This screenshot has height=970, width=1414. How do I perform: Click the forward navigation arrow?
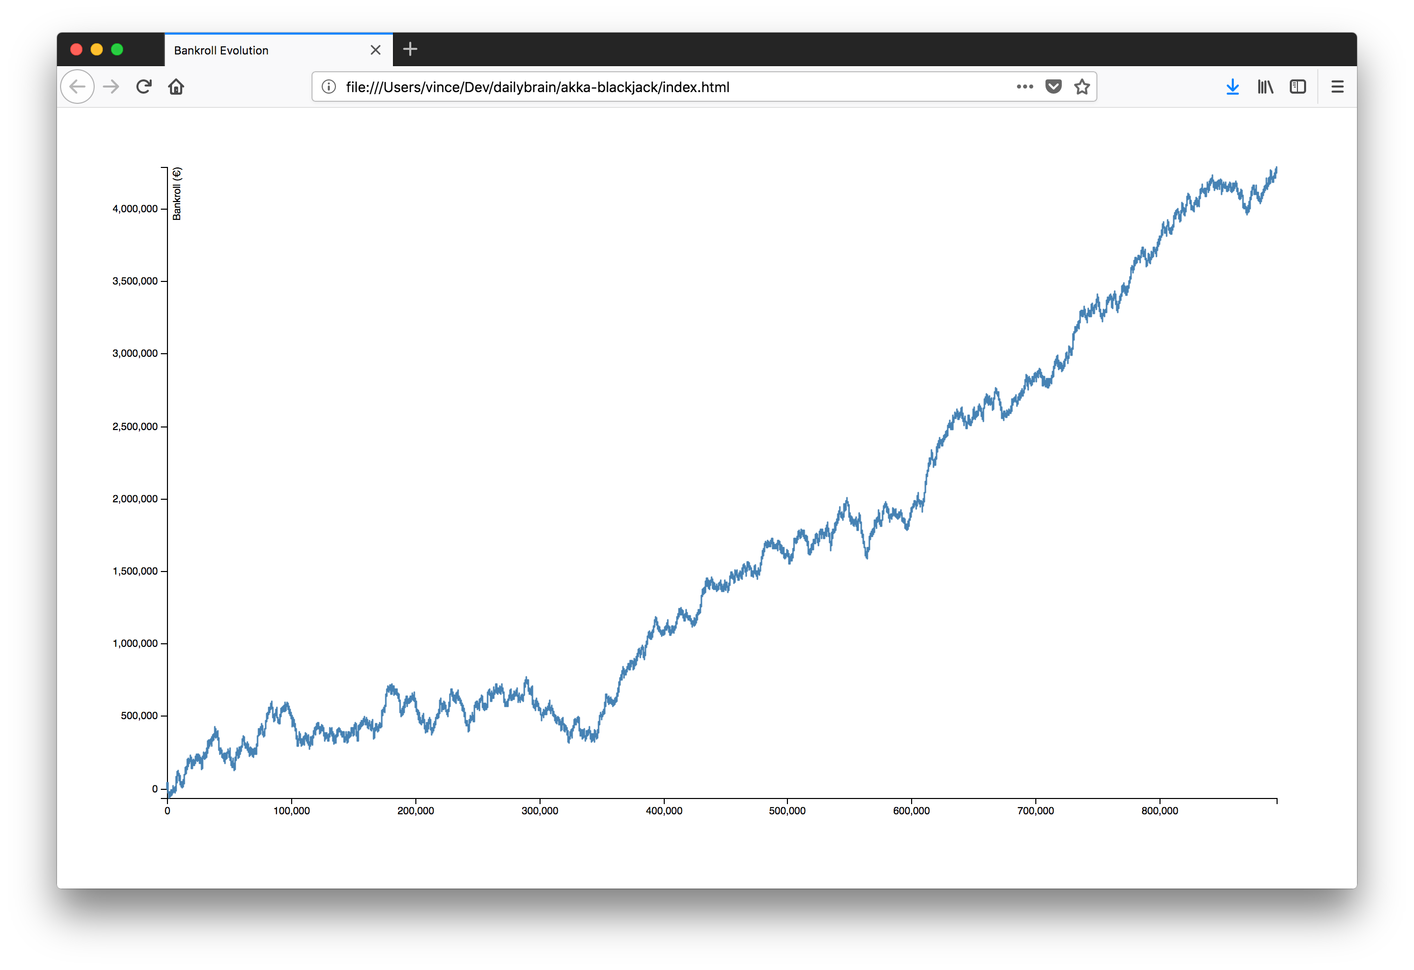[x=111, y=87]
